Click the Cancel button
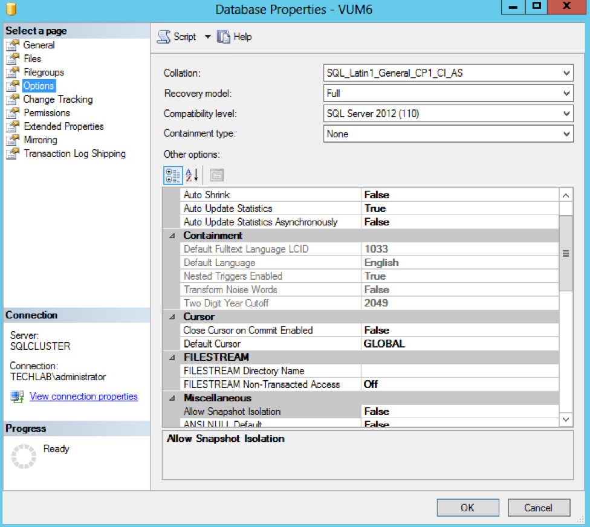The image size is (590, 527). click(539, 508)
